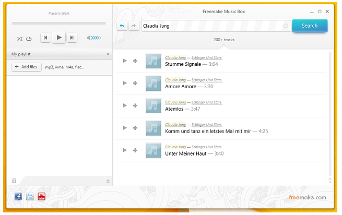Viewport: 342px width, 215px height.
Task: Go forward to next search
Action: pyautogui.click(x=134, y=26)
